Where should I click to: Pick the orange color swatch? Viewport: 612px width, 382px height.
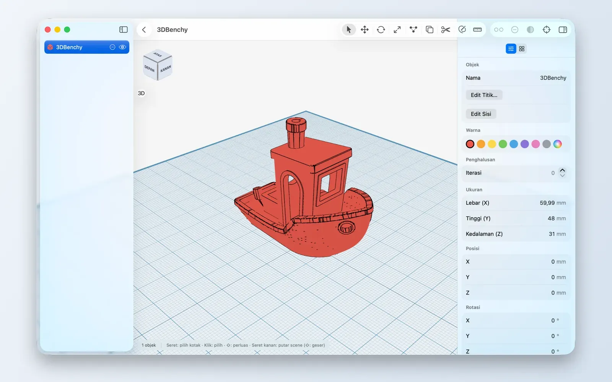click(481, 144)
